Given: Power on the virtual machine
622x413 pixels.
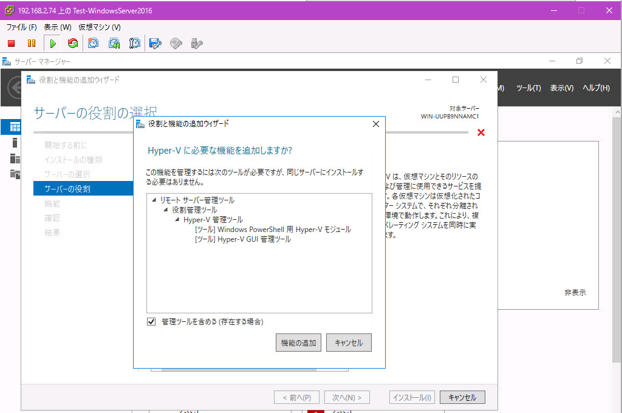Looking at the screenshot, I should point(52,43).
